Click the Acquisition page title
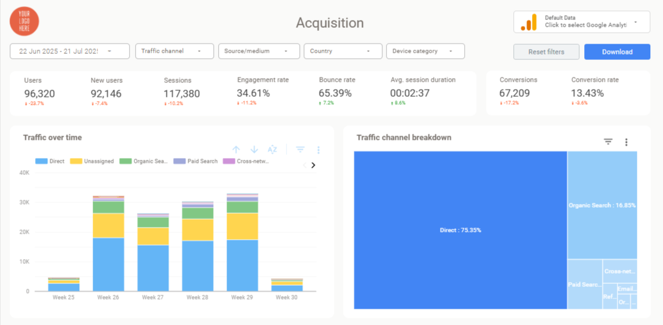Viewport: 663px width, 325px height. [x=330, y=23]
